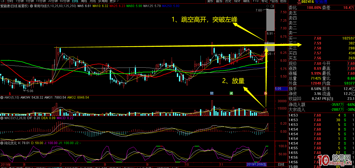The width and height of the screenshot is (355, 168).
Task: Click the 净流入额 -3597万 row
Action: click(x=321, y=105)
